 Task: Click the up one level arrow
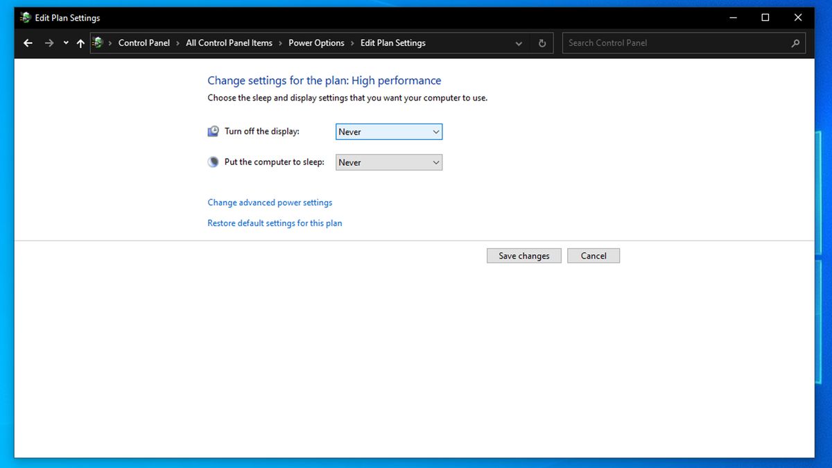80,43
